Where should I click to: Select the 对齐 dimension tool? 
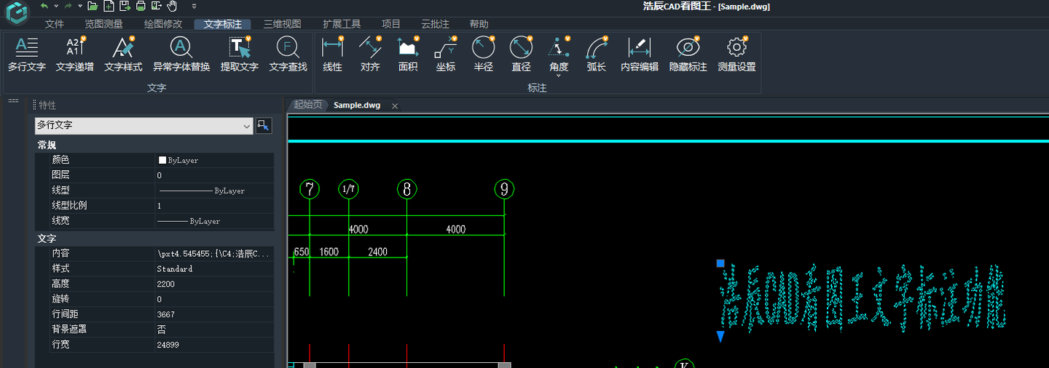click(370, 55)
